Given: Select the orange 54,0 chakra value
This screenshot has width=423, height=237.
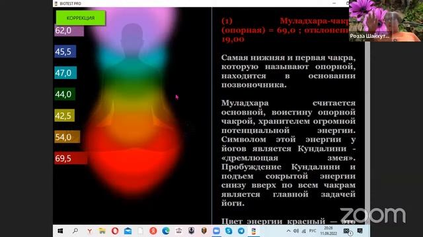Looking at the screenshot, I should [67, 137].
